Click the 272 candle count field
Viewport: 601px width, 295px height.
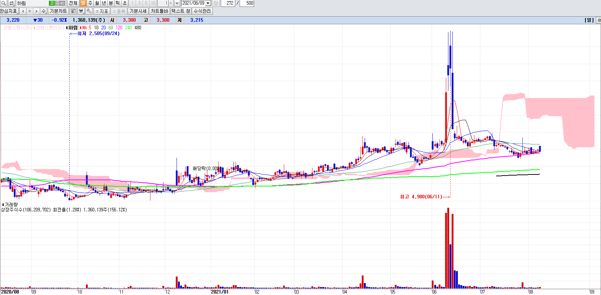pos(228,3)
